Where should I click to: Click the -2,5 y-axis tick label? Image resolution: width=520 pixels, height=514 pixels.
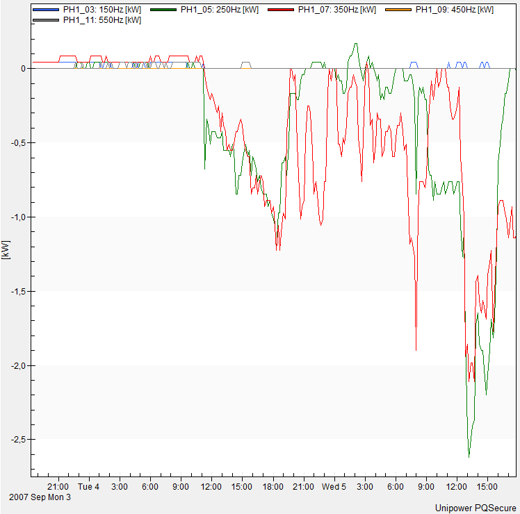[x=18, y=440]
